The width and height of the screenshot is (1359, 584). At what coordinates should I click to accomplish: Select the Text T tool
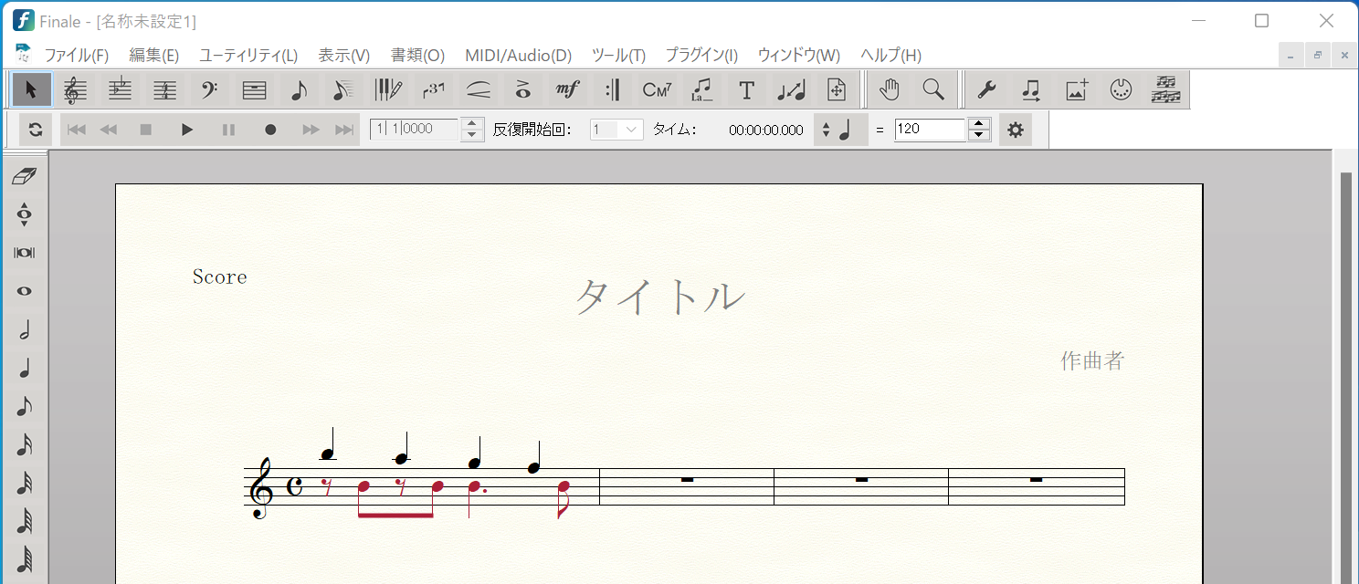point(746,89)
